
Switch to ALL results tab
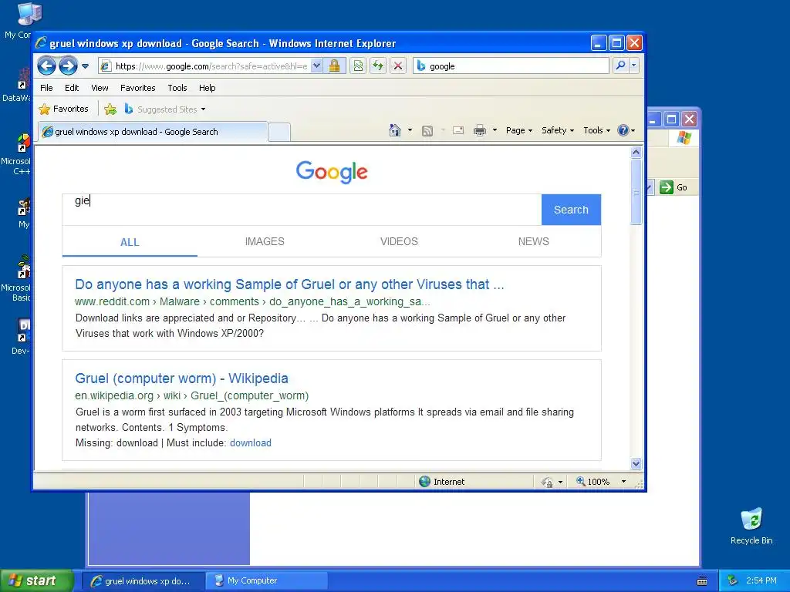click(x=130, y=242)
